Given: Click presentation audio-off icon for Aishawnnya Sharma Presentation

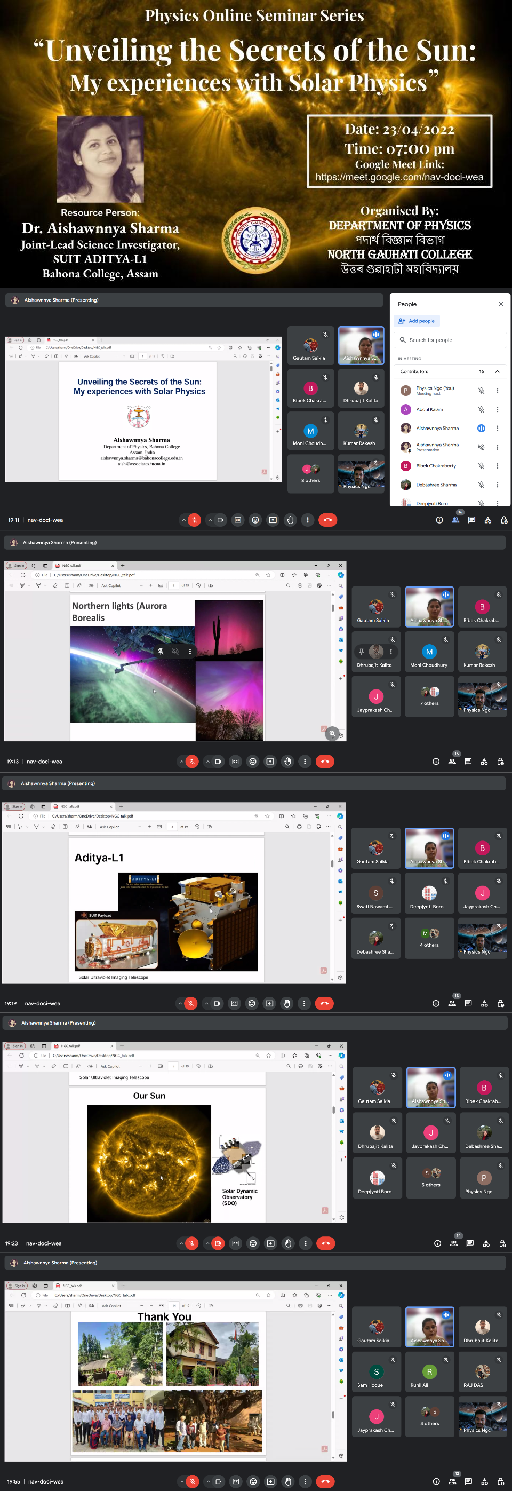Looking at the screenshot, I should pyautogui.click(x=481, y=447).
